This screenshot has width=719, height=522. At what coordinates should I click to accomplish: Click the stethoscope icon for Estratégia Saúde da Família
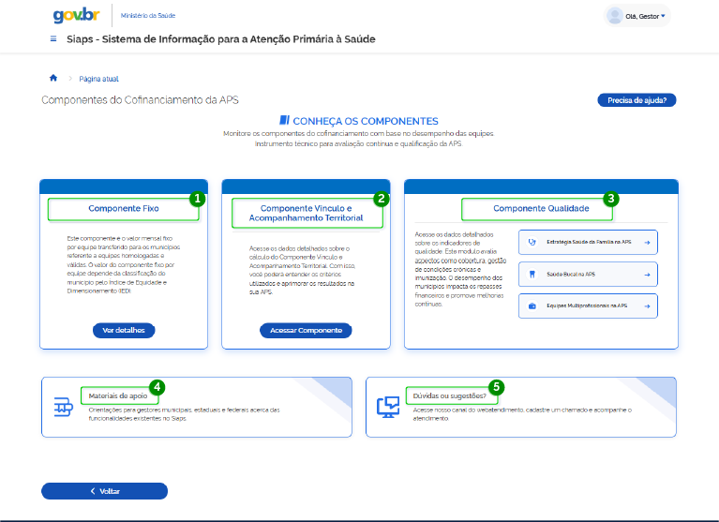(533, 242)
